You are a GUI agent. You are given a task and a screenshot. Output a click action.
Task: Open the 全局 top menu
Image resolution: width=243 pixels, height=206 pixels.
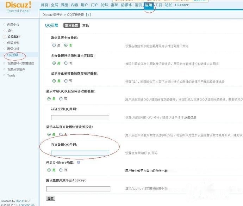[x=54, y=5]
